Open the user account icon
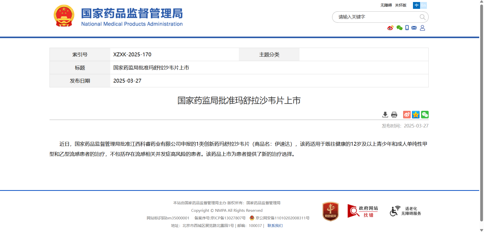The image size is (484, 232). click(x=422, y=28)
